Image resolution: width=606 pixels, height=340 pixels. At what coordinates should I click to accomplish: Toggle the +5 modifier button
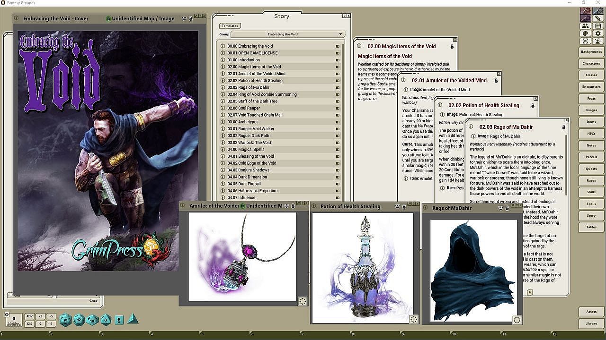[51, 316]
